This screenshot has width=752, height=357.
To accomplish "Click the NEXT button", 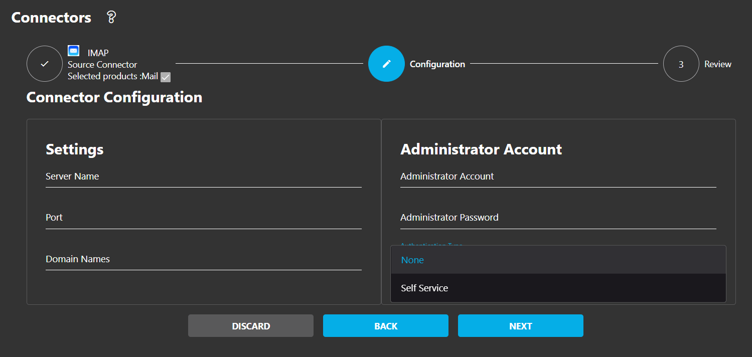I will point(520,325).
